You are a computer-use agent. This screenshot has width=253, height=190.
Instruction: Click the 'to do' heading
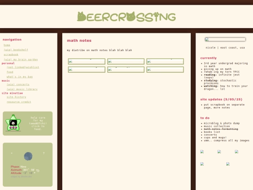[x=205, y=118]
